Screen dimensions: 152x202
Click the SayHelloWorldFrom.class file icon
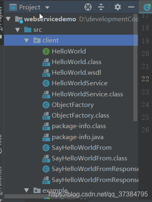[46, 159]
